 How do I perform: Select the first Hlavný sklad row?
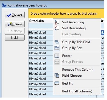[x=41, y=33]
